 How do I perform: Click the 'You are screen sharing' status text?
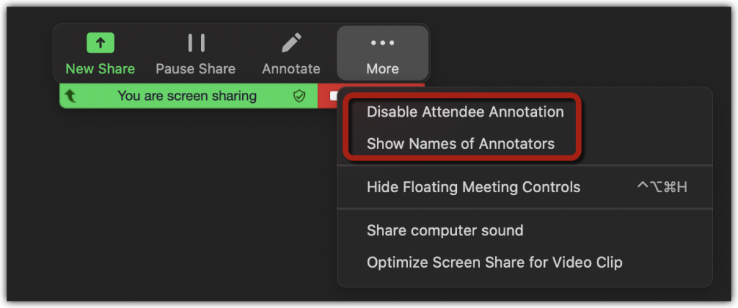tap(187, 96)
